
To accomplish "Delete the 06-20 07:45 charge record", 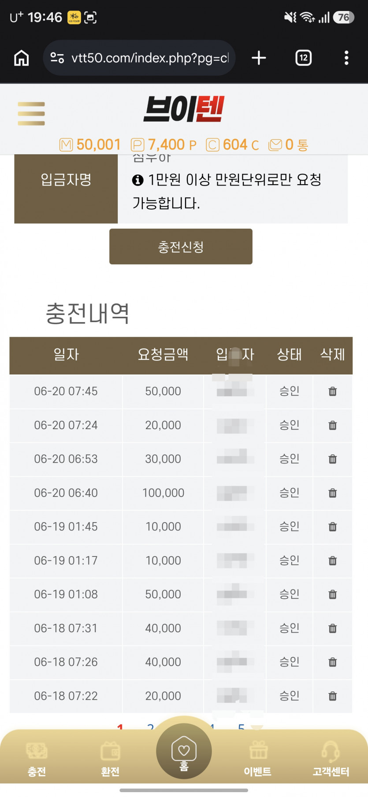I will coord(333,391).
